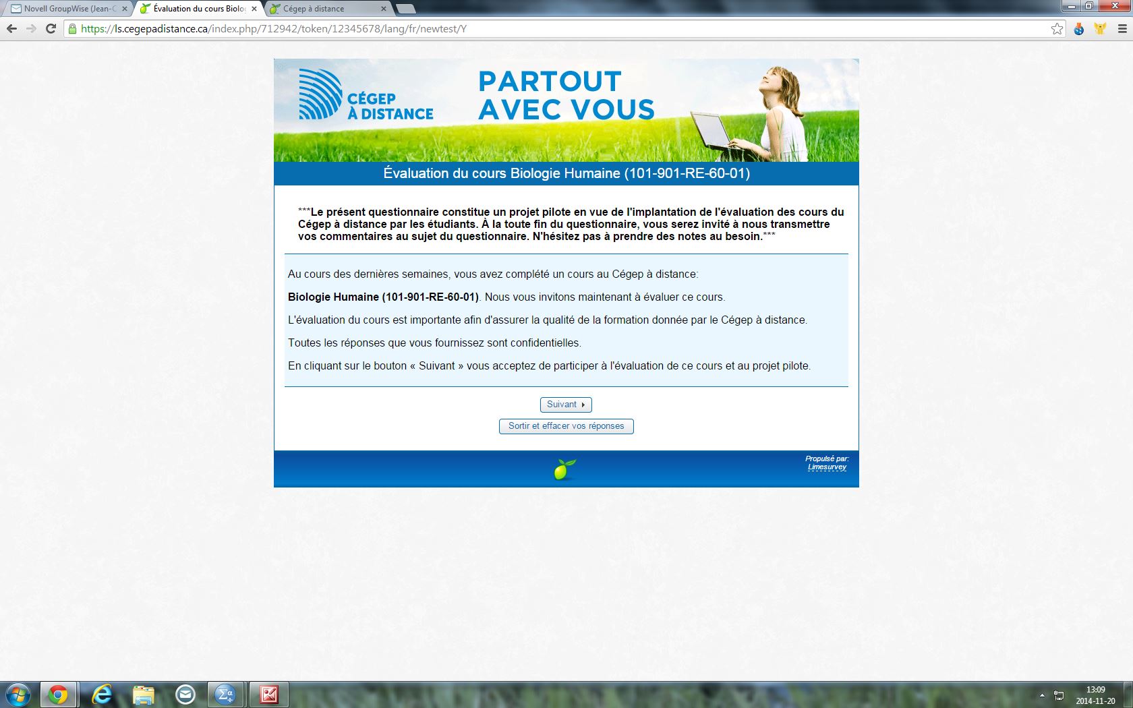
Task: Click the browser forward arrow
Action: (31, 29)
